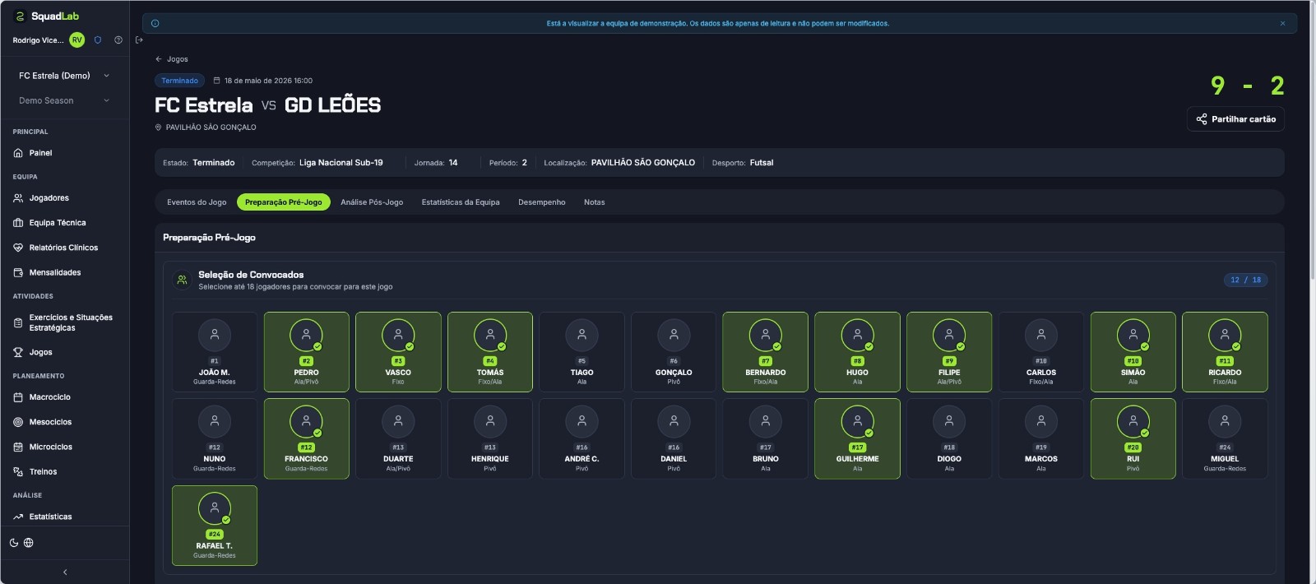The image size is (1316, 584).
Task: Open Treinos in the sidebar
Action: pos(64,471)
